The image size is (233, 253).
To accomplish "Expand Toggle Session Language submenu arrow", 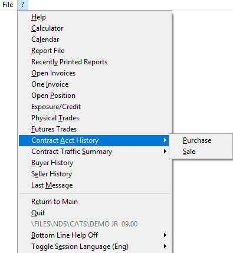I will click(x=165, y=247).
